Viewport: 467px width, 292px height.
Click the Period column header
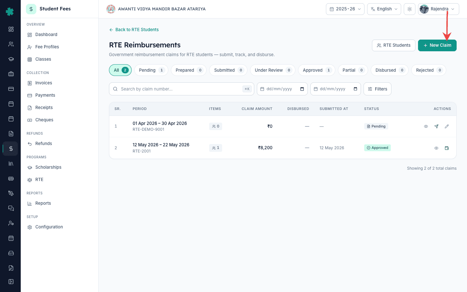click(140, 109)
